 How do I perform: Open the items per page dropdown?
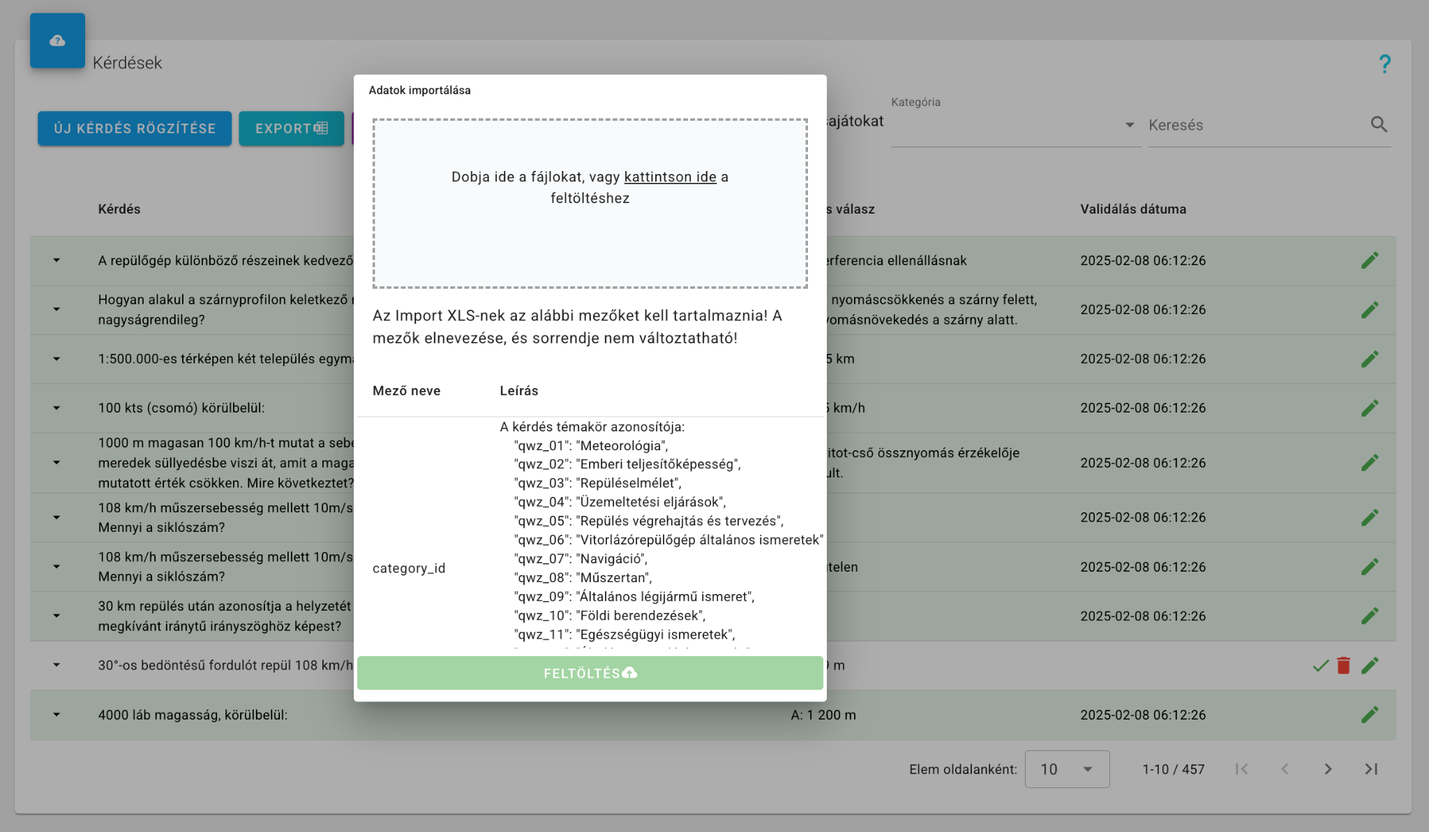1067,769
